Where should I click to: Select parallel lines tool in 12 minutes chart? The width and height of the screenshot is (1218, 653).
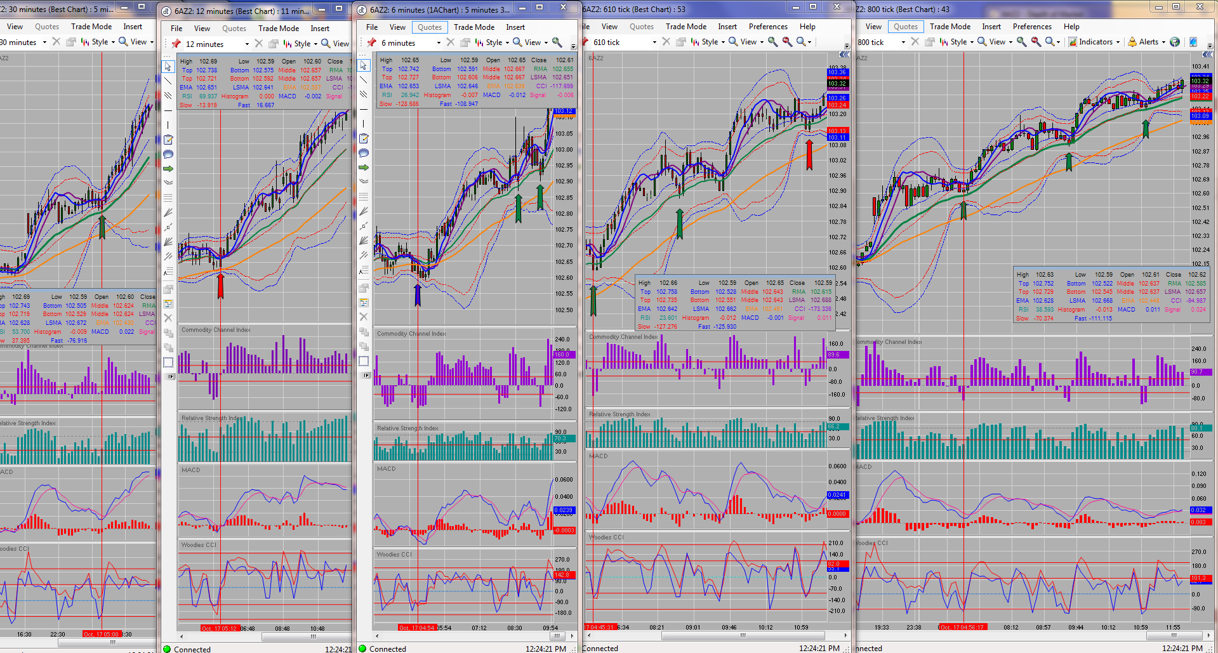(x=168, y=96)
